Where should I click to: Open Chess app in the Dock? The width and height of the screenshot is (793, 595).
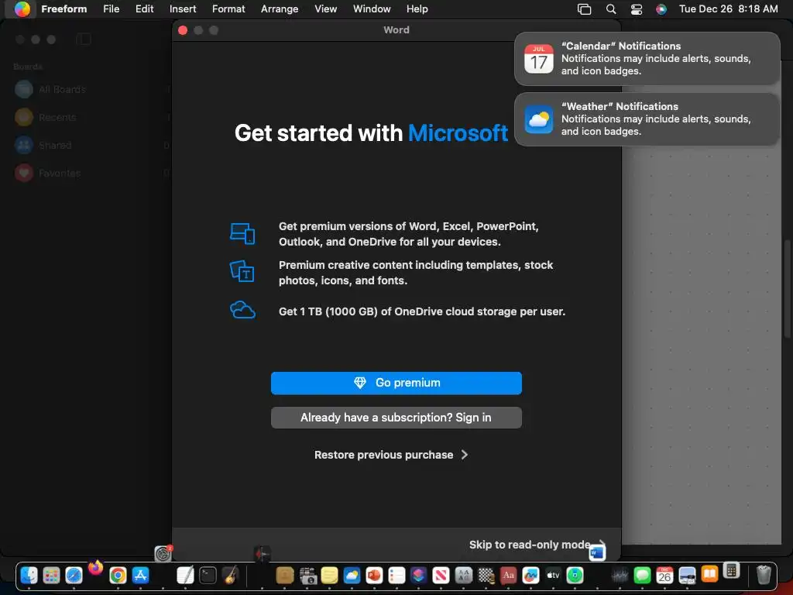pyautogui.click(x=486, y=576)
